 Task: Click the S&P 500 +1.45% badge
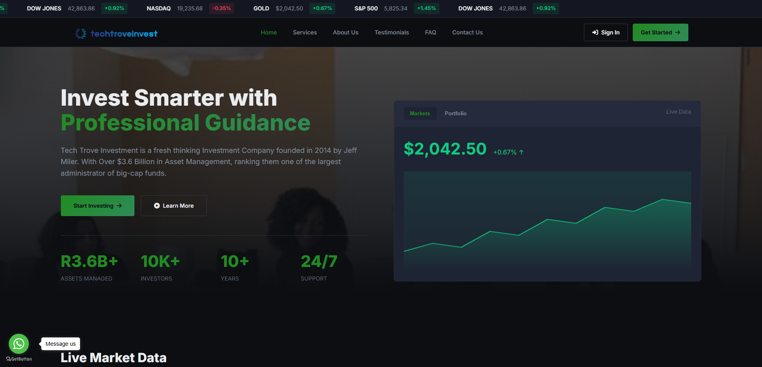tap(427, 8)
